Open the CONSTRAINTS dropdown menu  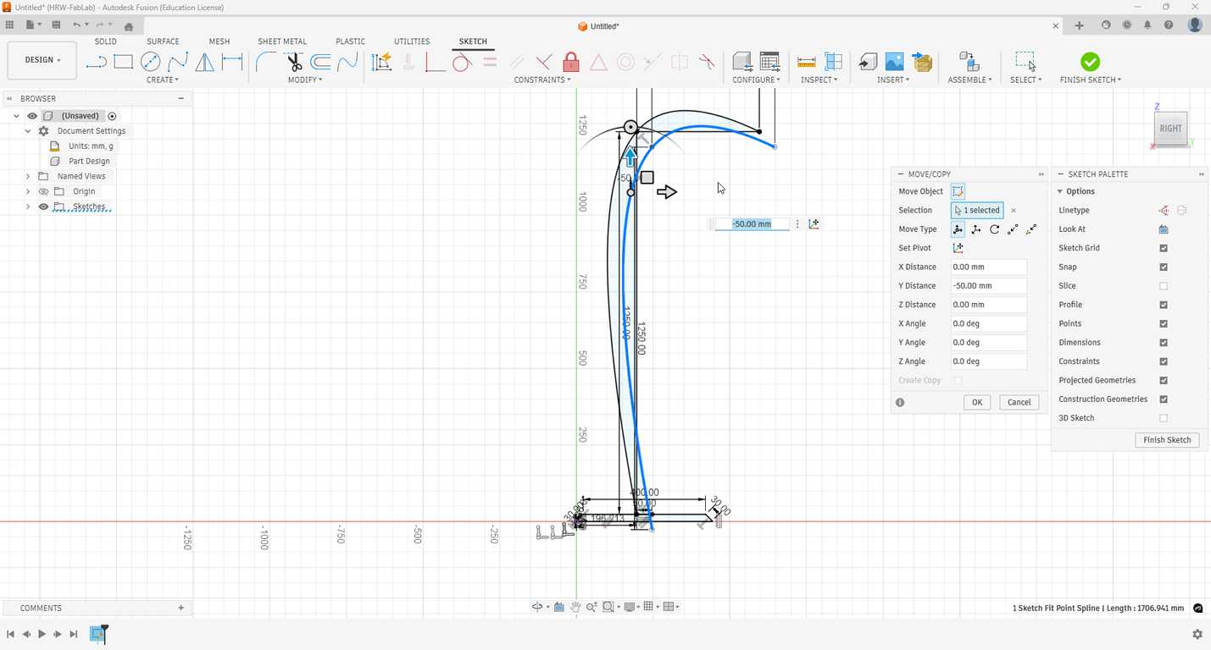pyautogui.click(x=542, y=80)
